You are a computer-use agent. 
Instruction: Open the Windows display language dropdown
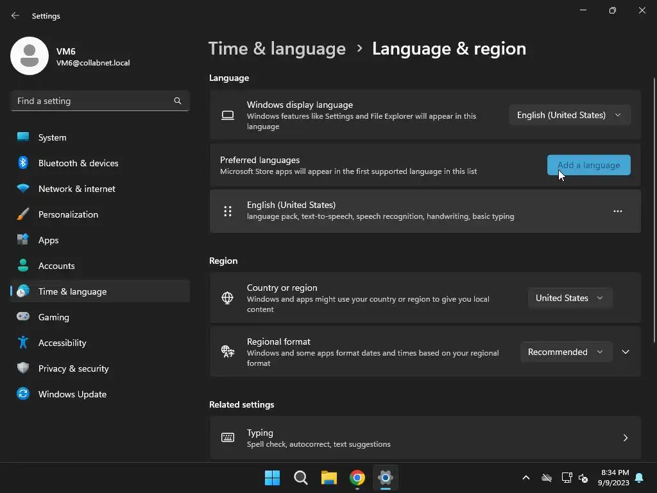click(x=570, y=116)
